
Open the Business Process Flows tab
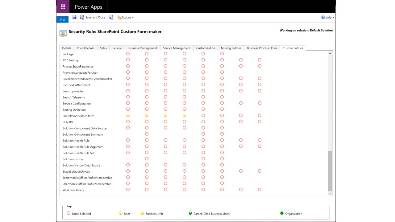coord(262,48)
